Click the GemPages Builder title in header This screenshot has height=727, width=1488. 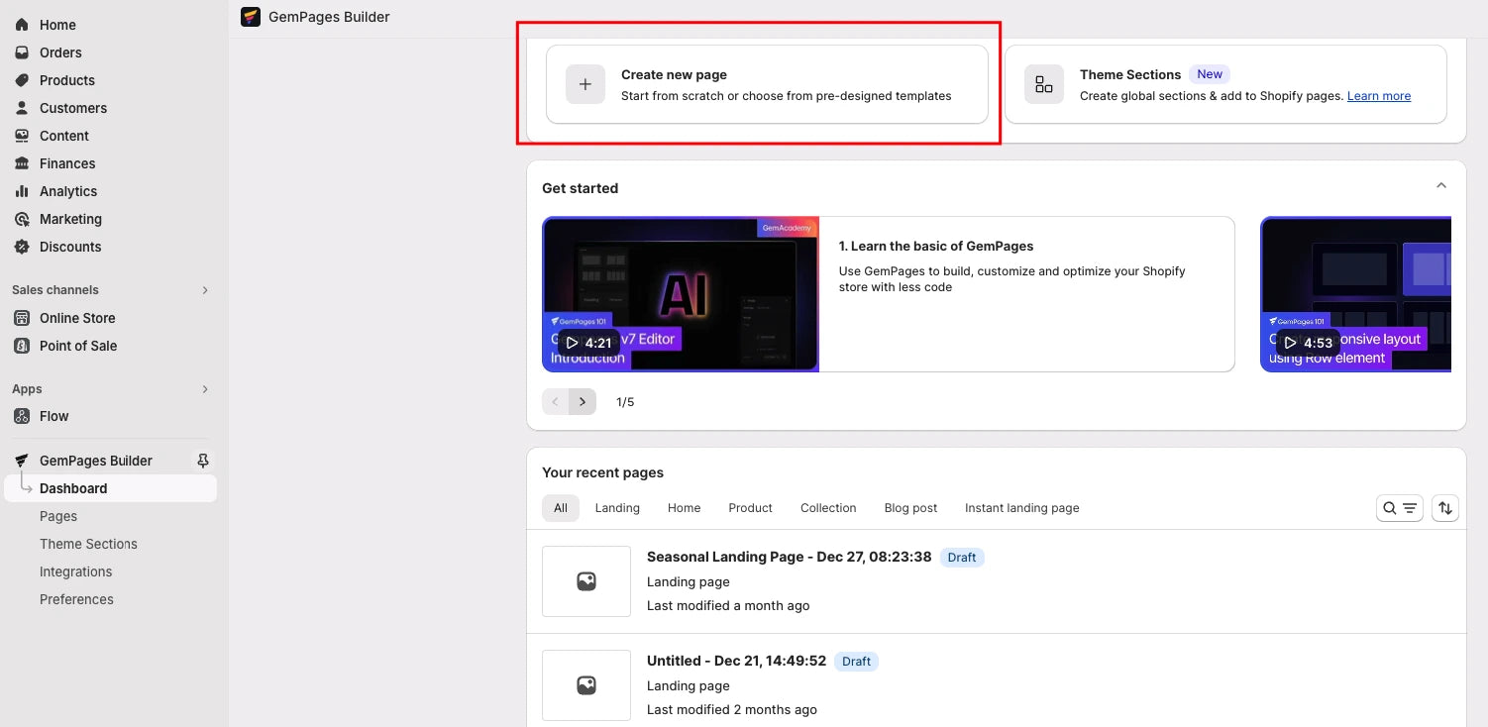[329, 17]
